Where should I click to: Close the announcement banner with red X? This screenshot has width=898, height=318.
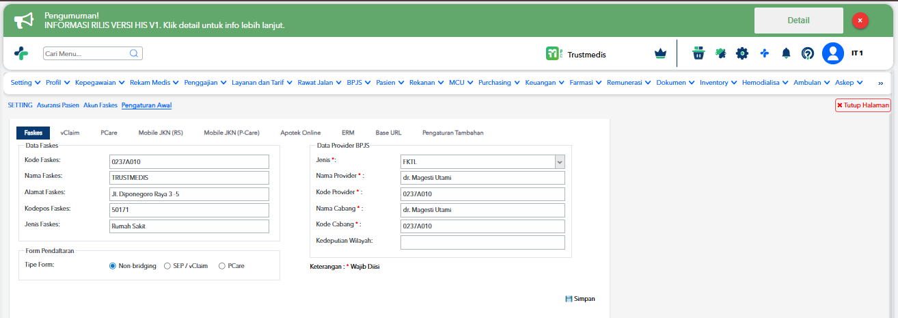coord(860,21)
